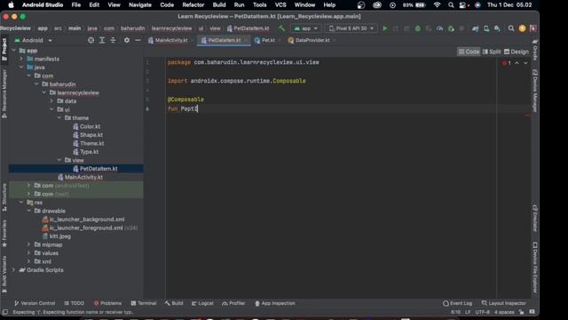The image size is (568, 320).
Task: Click the UTF-8 encoding status entry
Action: [x=482, y=312]
